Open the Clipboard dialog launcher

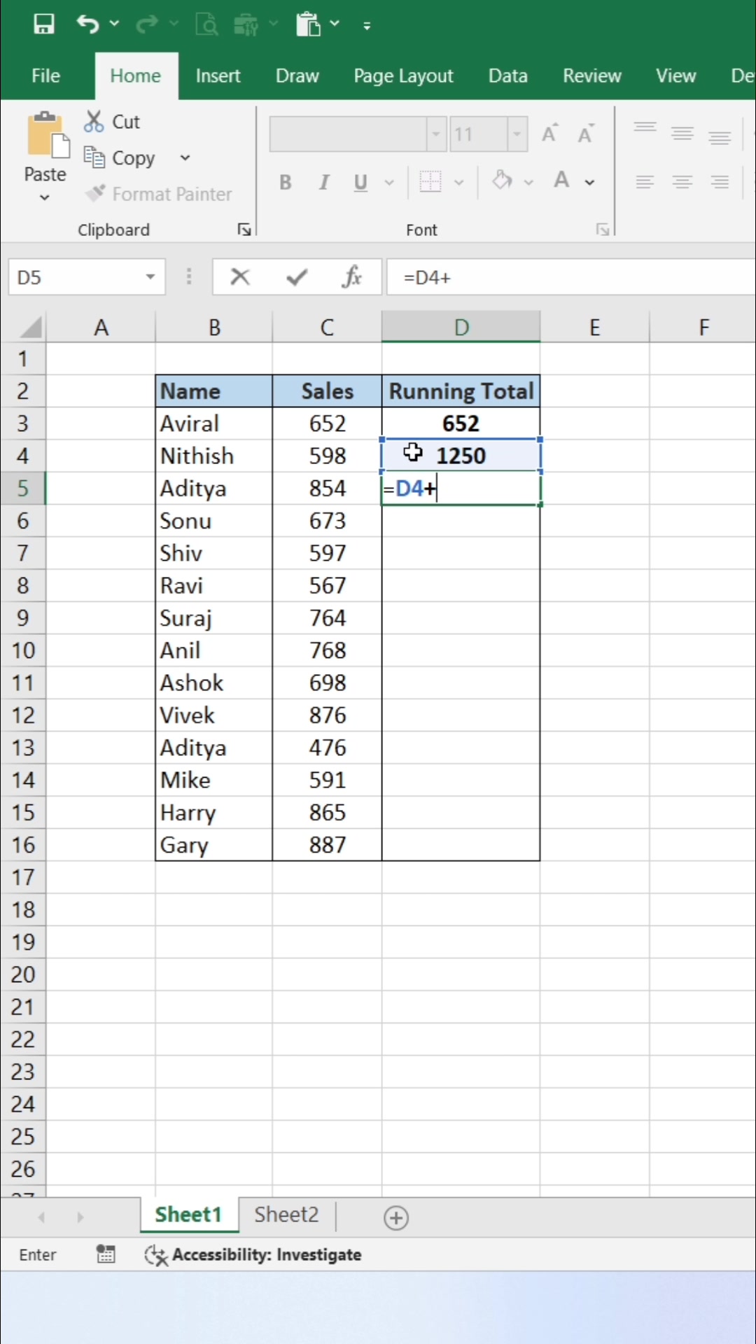tap(244, 230)
